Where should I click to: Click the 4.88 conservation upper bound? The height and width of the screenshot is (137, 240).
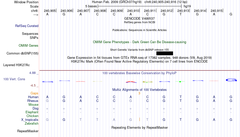[x=32, y=73]
